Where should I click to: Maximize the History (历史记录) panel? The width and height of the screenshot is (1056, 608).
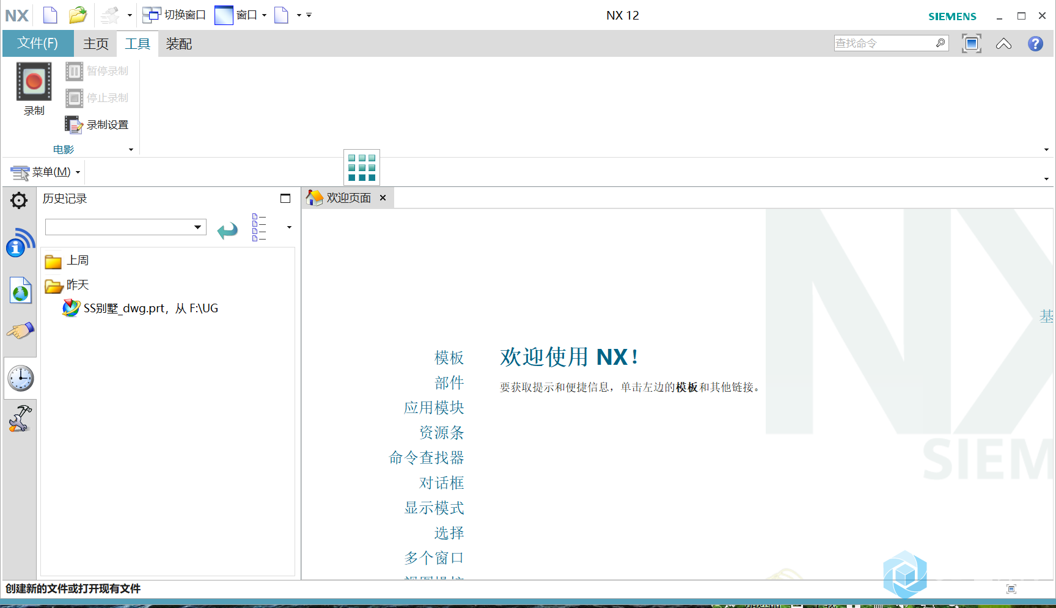pos(285,198)
